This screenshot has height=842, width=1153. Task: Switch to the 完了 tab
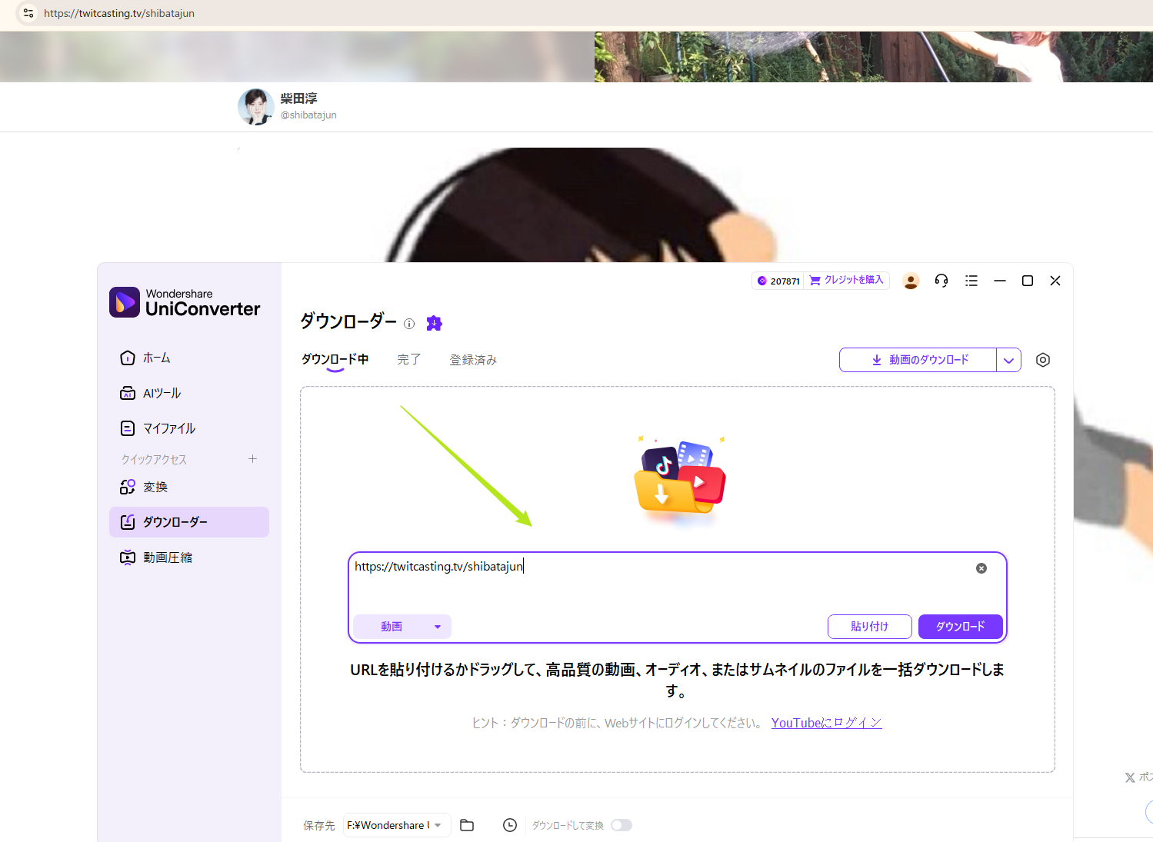[x=408, y=359]
